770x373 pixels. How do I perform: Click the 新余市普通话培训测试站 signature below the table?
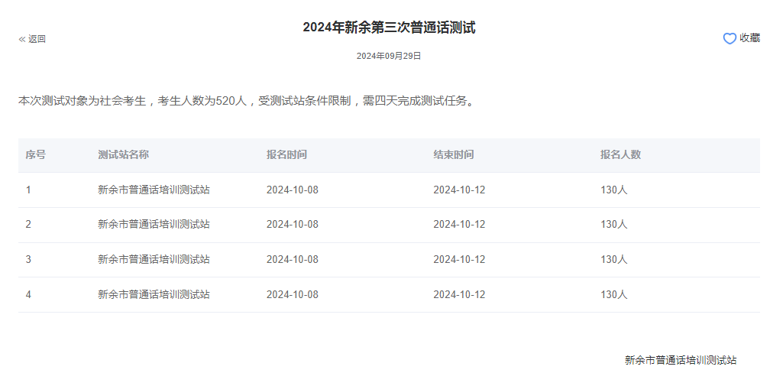coord(681,360)
